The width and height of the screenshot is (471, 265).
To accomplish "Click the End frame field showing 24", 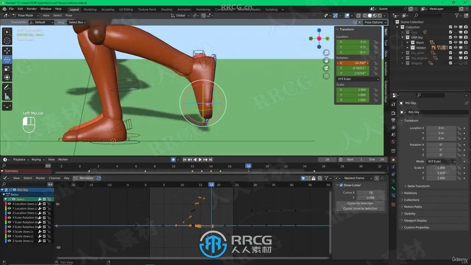I will (377, 159).
